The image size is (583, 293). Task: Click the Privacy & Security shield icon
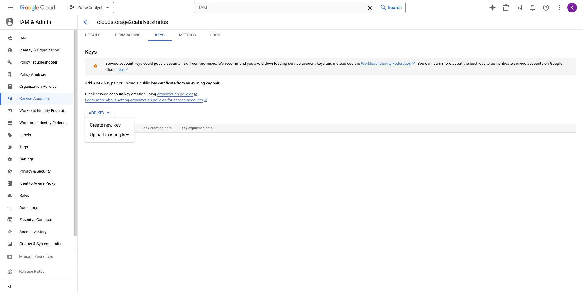coord(10,171)
